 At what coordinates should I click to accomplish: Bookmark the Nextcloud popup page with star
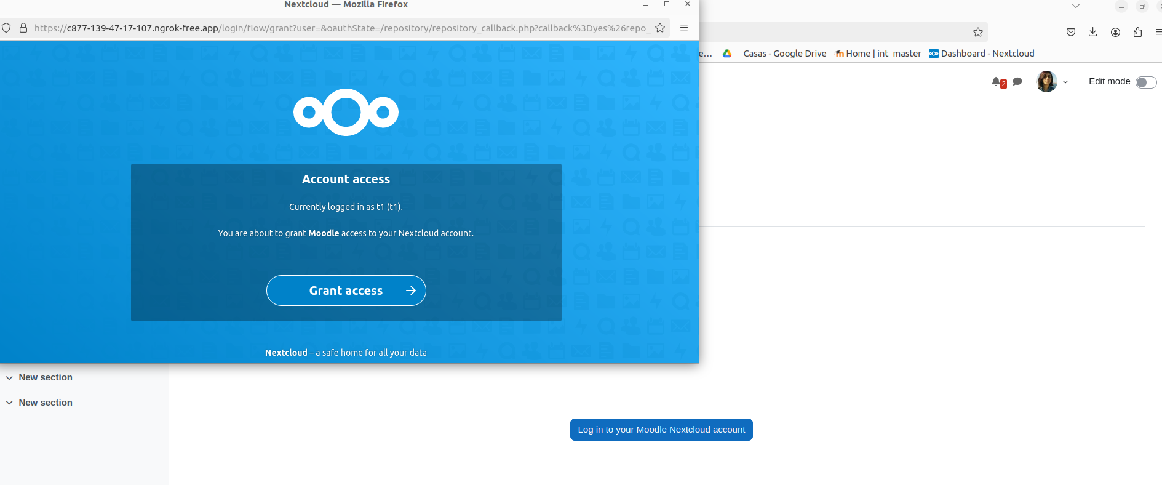pyautogui.click(x=660, y=28)
